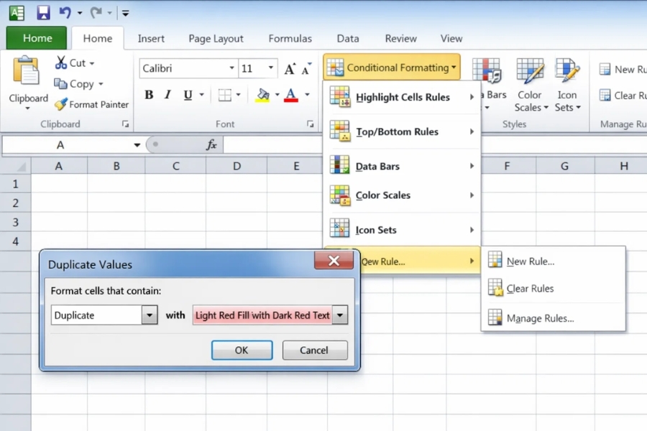Viewport: 647px width, 431px height.
Task: Open Light Red Fill format picker
Action: [x=339, y=315]
